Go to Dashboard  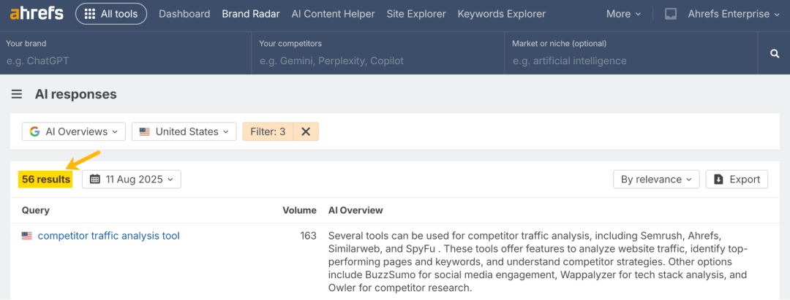coord(184,14)
